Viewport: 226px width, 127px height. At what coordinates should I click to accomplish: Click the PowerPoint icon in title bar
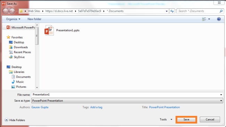tap(3, 4)
